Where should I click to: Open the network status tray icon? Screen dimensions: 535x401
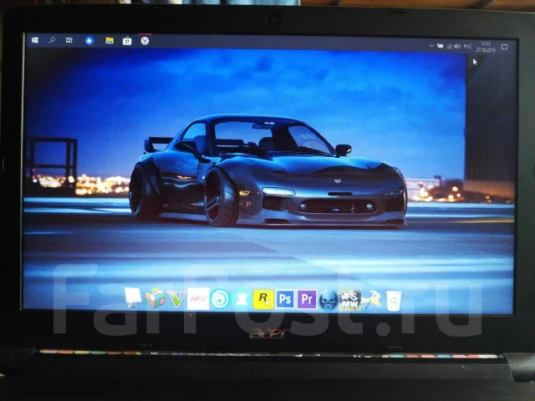point(449,47)
